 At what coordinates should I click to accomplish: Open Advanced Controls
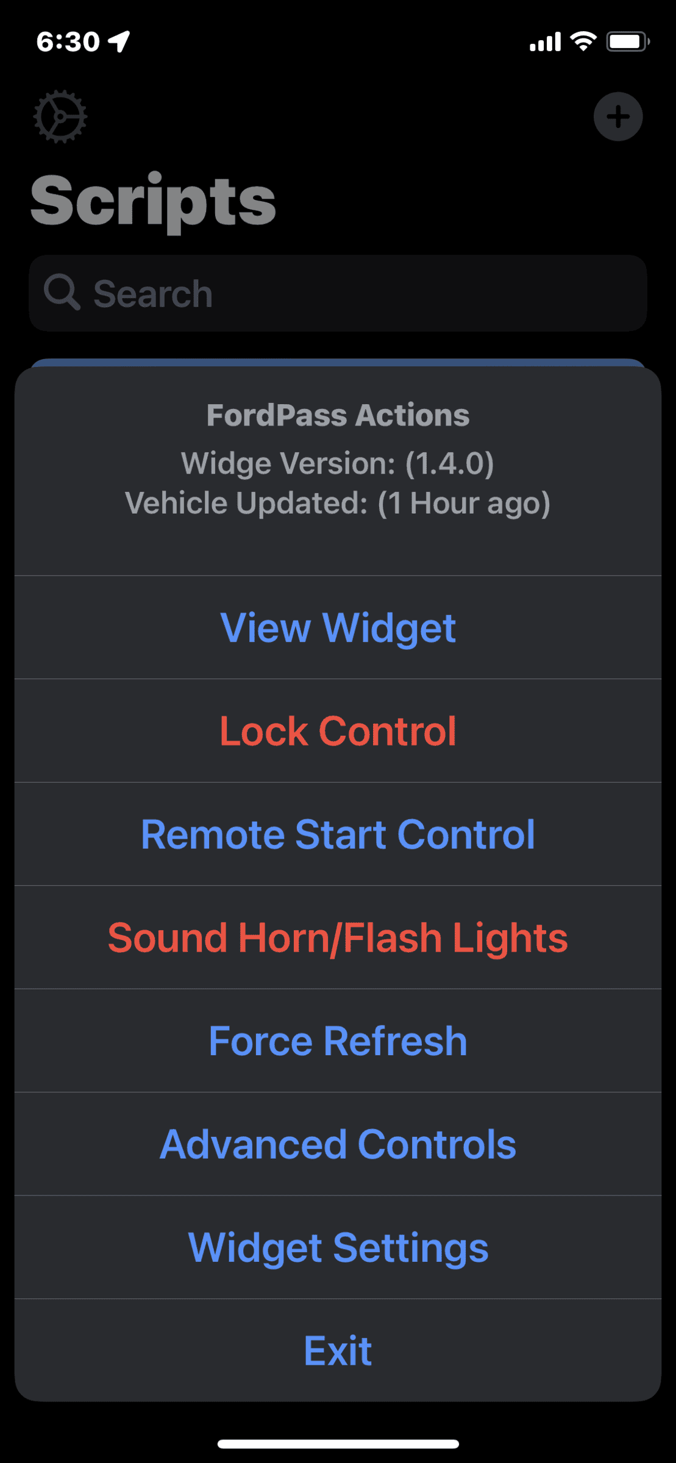[338, 1144]
